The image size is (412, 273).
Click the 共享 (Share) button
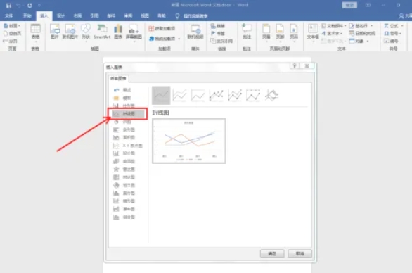click(406, 16)
